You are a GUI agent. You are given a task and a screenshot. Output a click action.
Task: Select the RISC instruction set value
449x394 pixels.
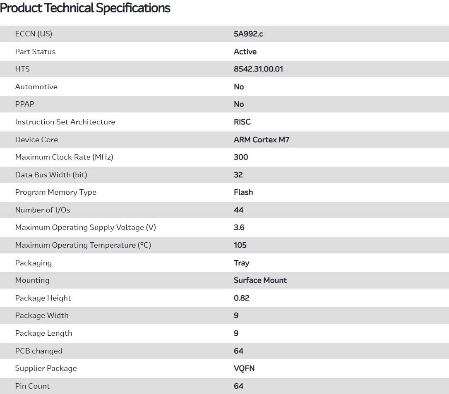pos(242,122)
